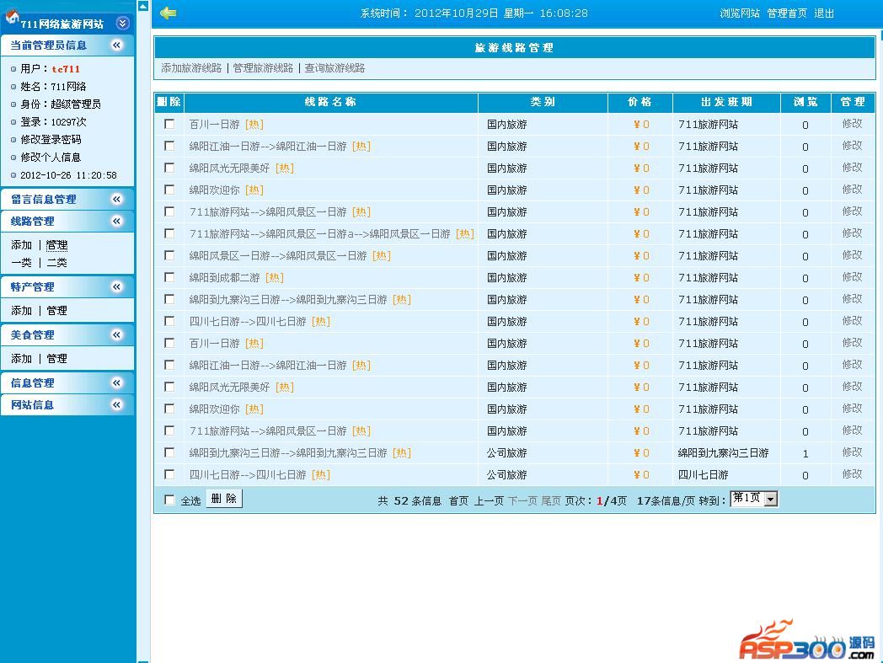The image size is (883, 663).
Task: Click the scroll-up arrow on the sidebar divider
Action: (143, 6)
